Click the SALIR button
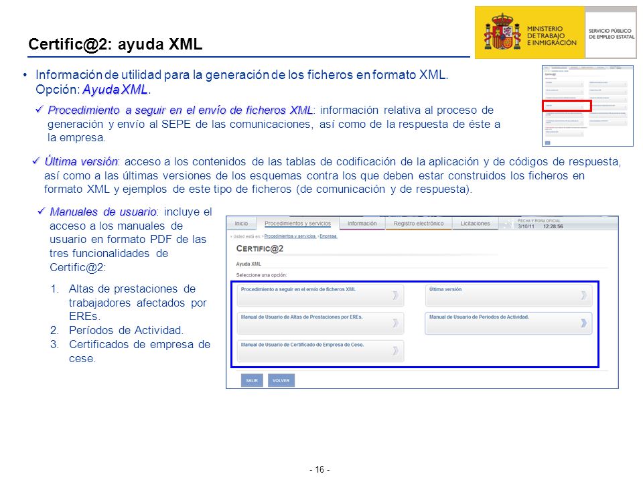 click(252, 380)
